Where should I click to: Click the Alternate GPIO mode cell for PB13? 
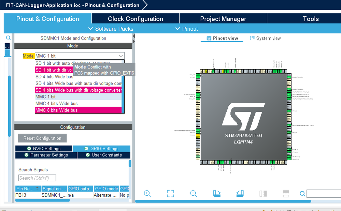pos(106,195)
